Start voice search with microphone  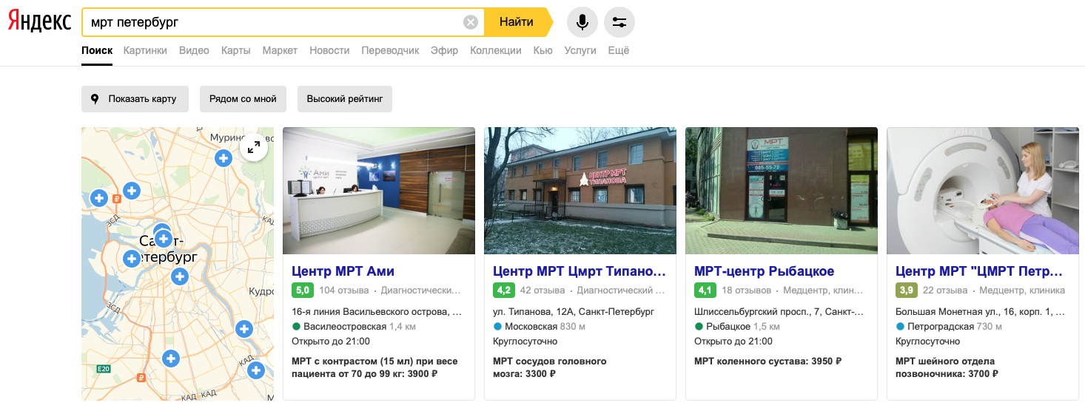click(x=582, y=22)
